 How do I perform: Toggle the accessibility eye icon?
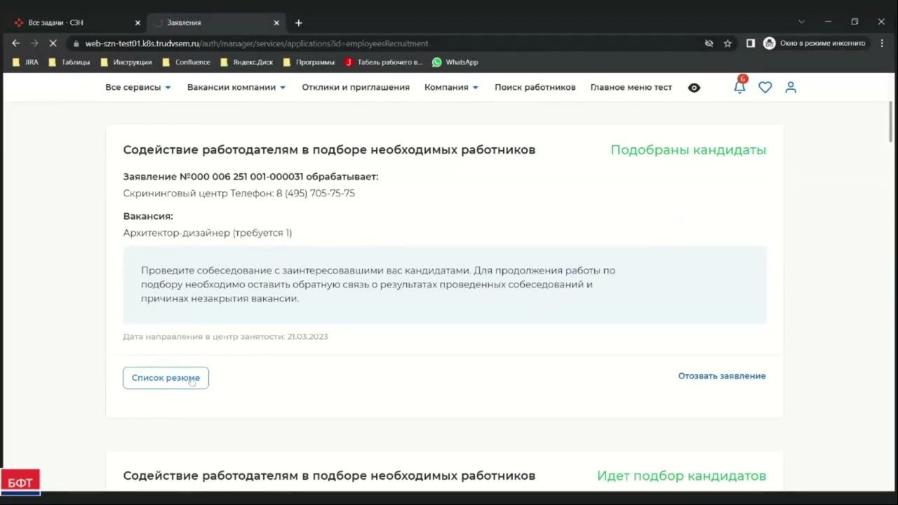pyautogui.click(x=694, y=88)
